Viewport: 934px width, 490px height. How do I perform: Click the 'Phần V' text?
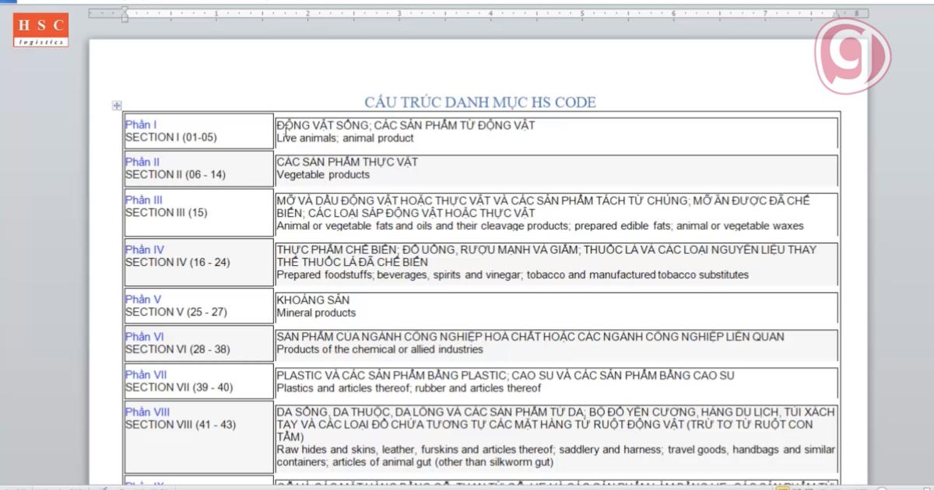click(143, 299)
